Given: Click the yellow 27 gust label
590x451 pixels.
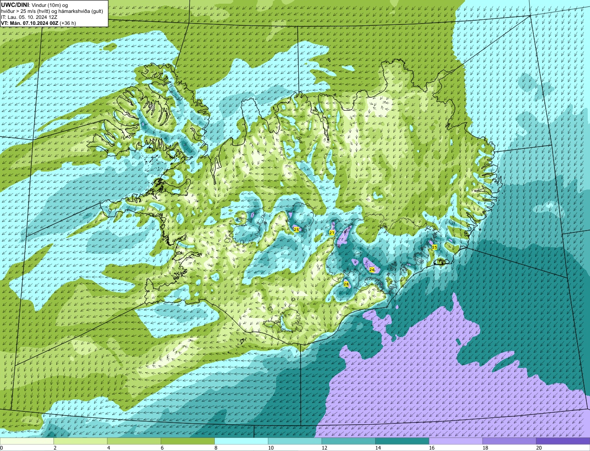Looking at the screenshot, I should 331,233.
